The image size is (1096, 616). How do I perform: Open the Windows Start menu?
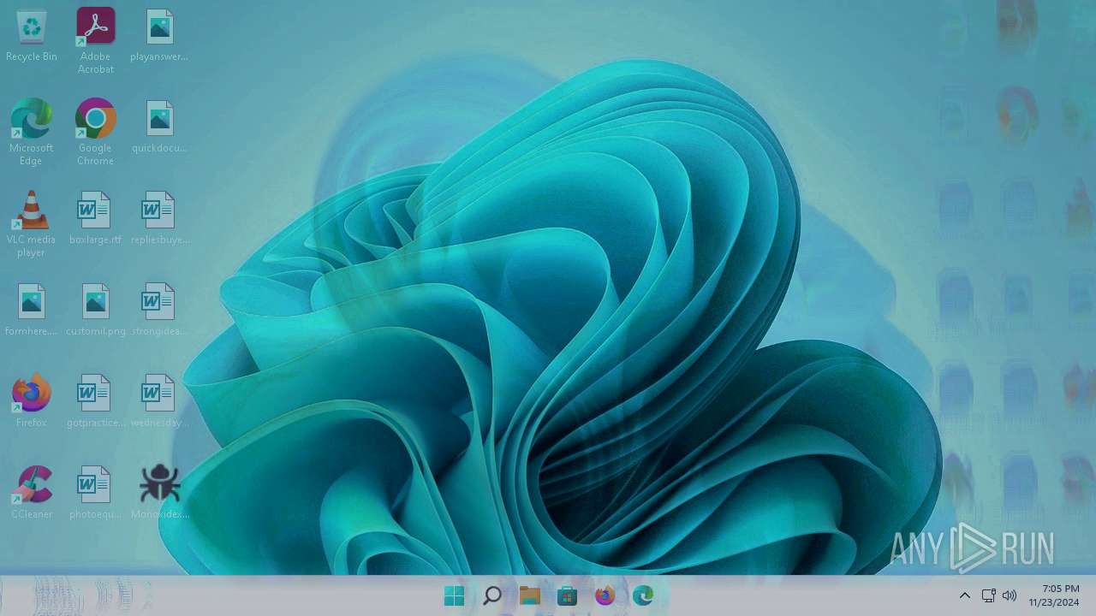pos(455,595)
